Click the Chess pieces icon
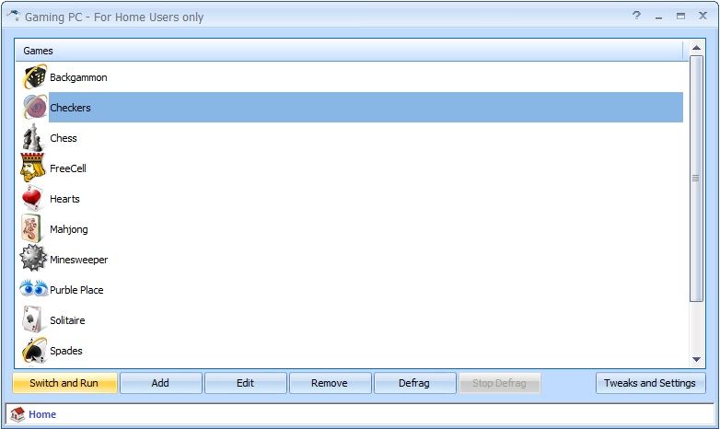This screenshot has width=720, height=429. click(33, 137)
